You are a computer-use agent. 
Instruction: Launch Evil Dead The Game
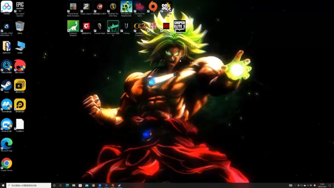pyautogui.click(x=139, y=8)
